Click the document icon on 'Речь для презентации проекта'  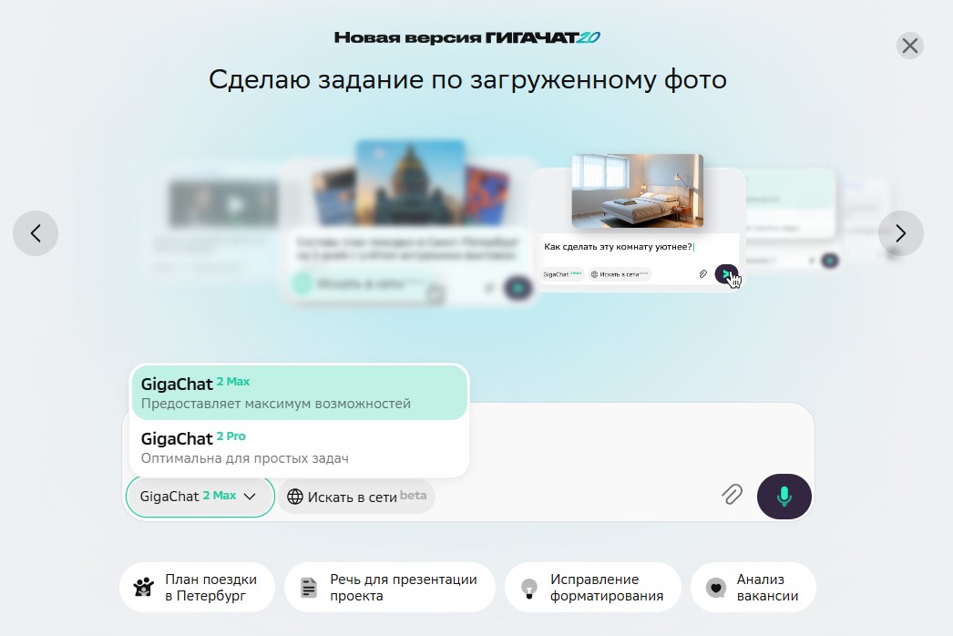[x=308, y=587]
